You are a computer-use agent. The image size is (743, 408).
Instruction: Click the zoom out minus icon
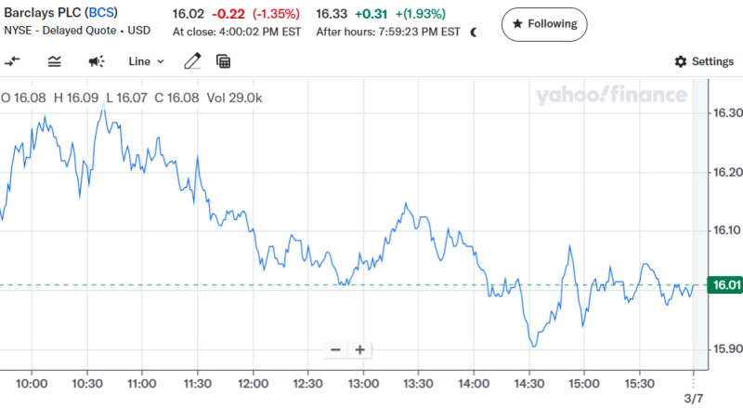pyautogui.click(x=335, y=350)
